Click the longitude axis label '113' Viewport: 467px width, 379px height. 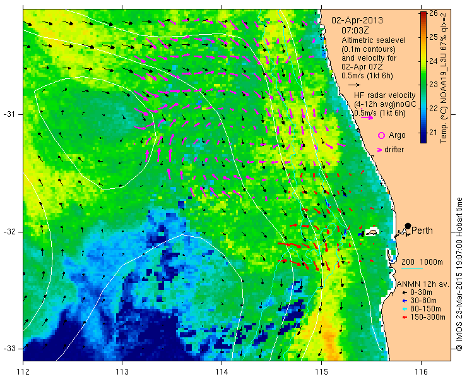pos(122,372)
